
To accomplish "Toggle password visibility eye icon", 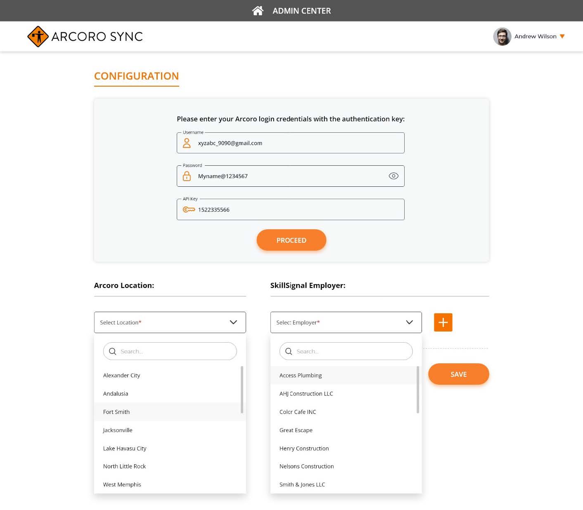I will point(393,176).
